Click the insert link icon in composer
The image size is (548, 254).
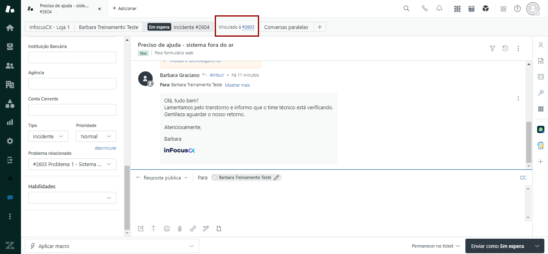(x=193, y=229)
